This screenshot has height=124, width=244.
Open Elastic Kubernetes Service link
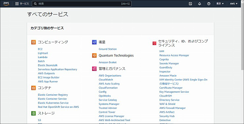click(x=53, y=103)
